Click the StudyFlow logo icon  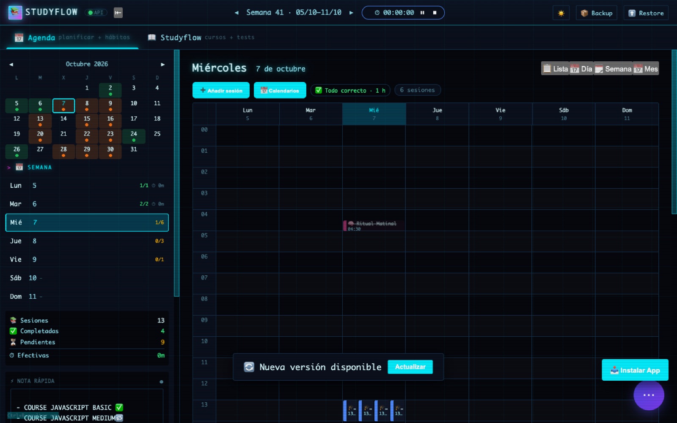(x=15, y=13)
